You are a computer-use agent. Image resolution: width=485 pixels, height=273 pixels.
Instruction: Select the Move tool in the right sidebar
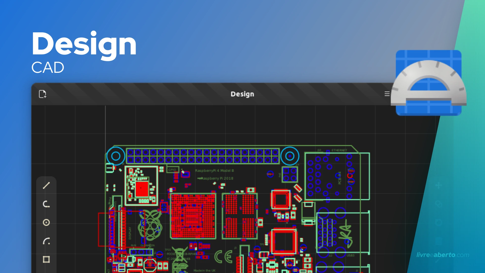tap(439, 186)
